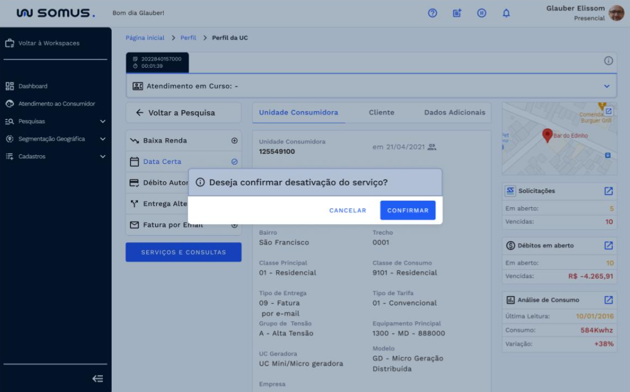The image size is (630, 392).
Task: Click the help question mark icon
Action: pyautogui.click(x=433, y=13)
